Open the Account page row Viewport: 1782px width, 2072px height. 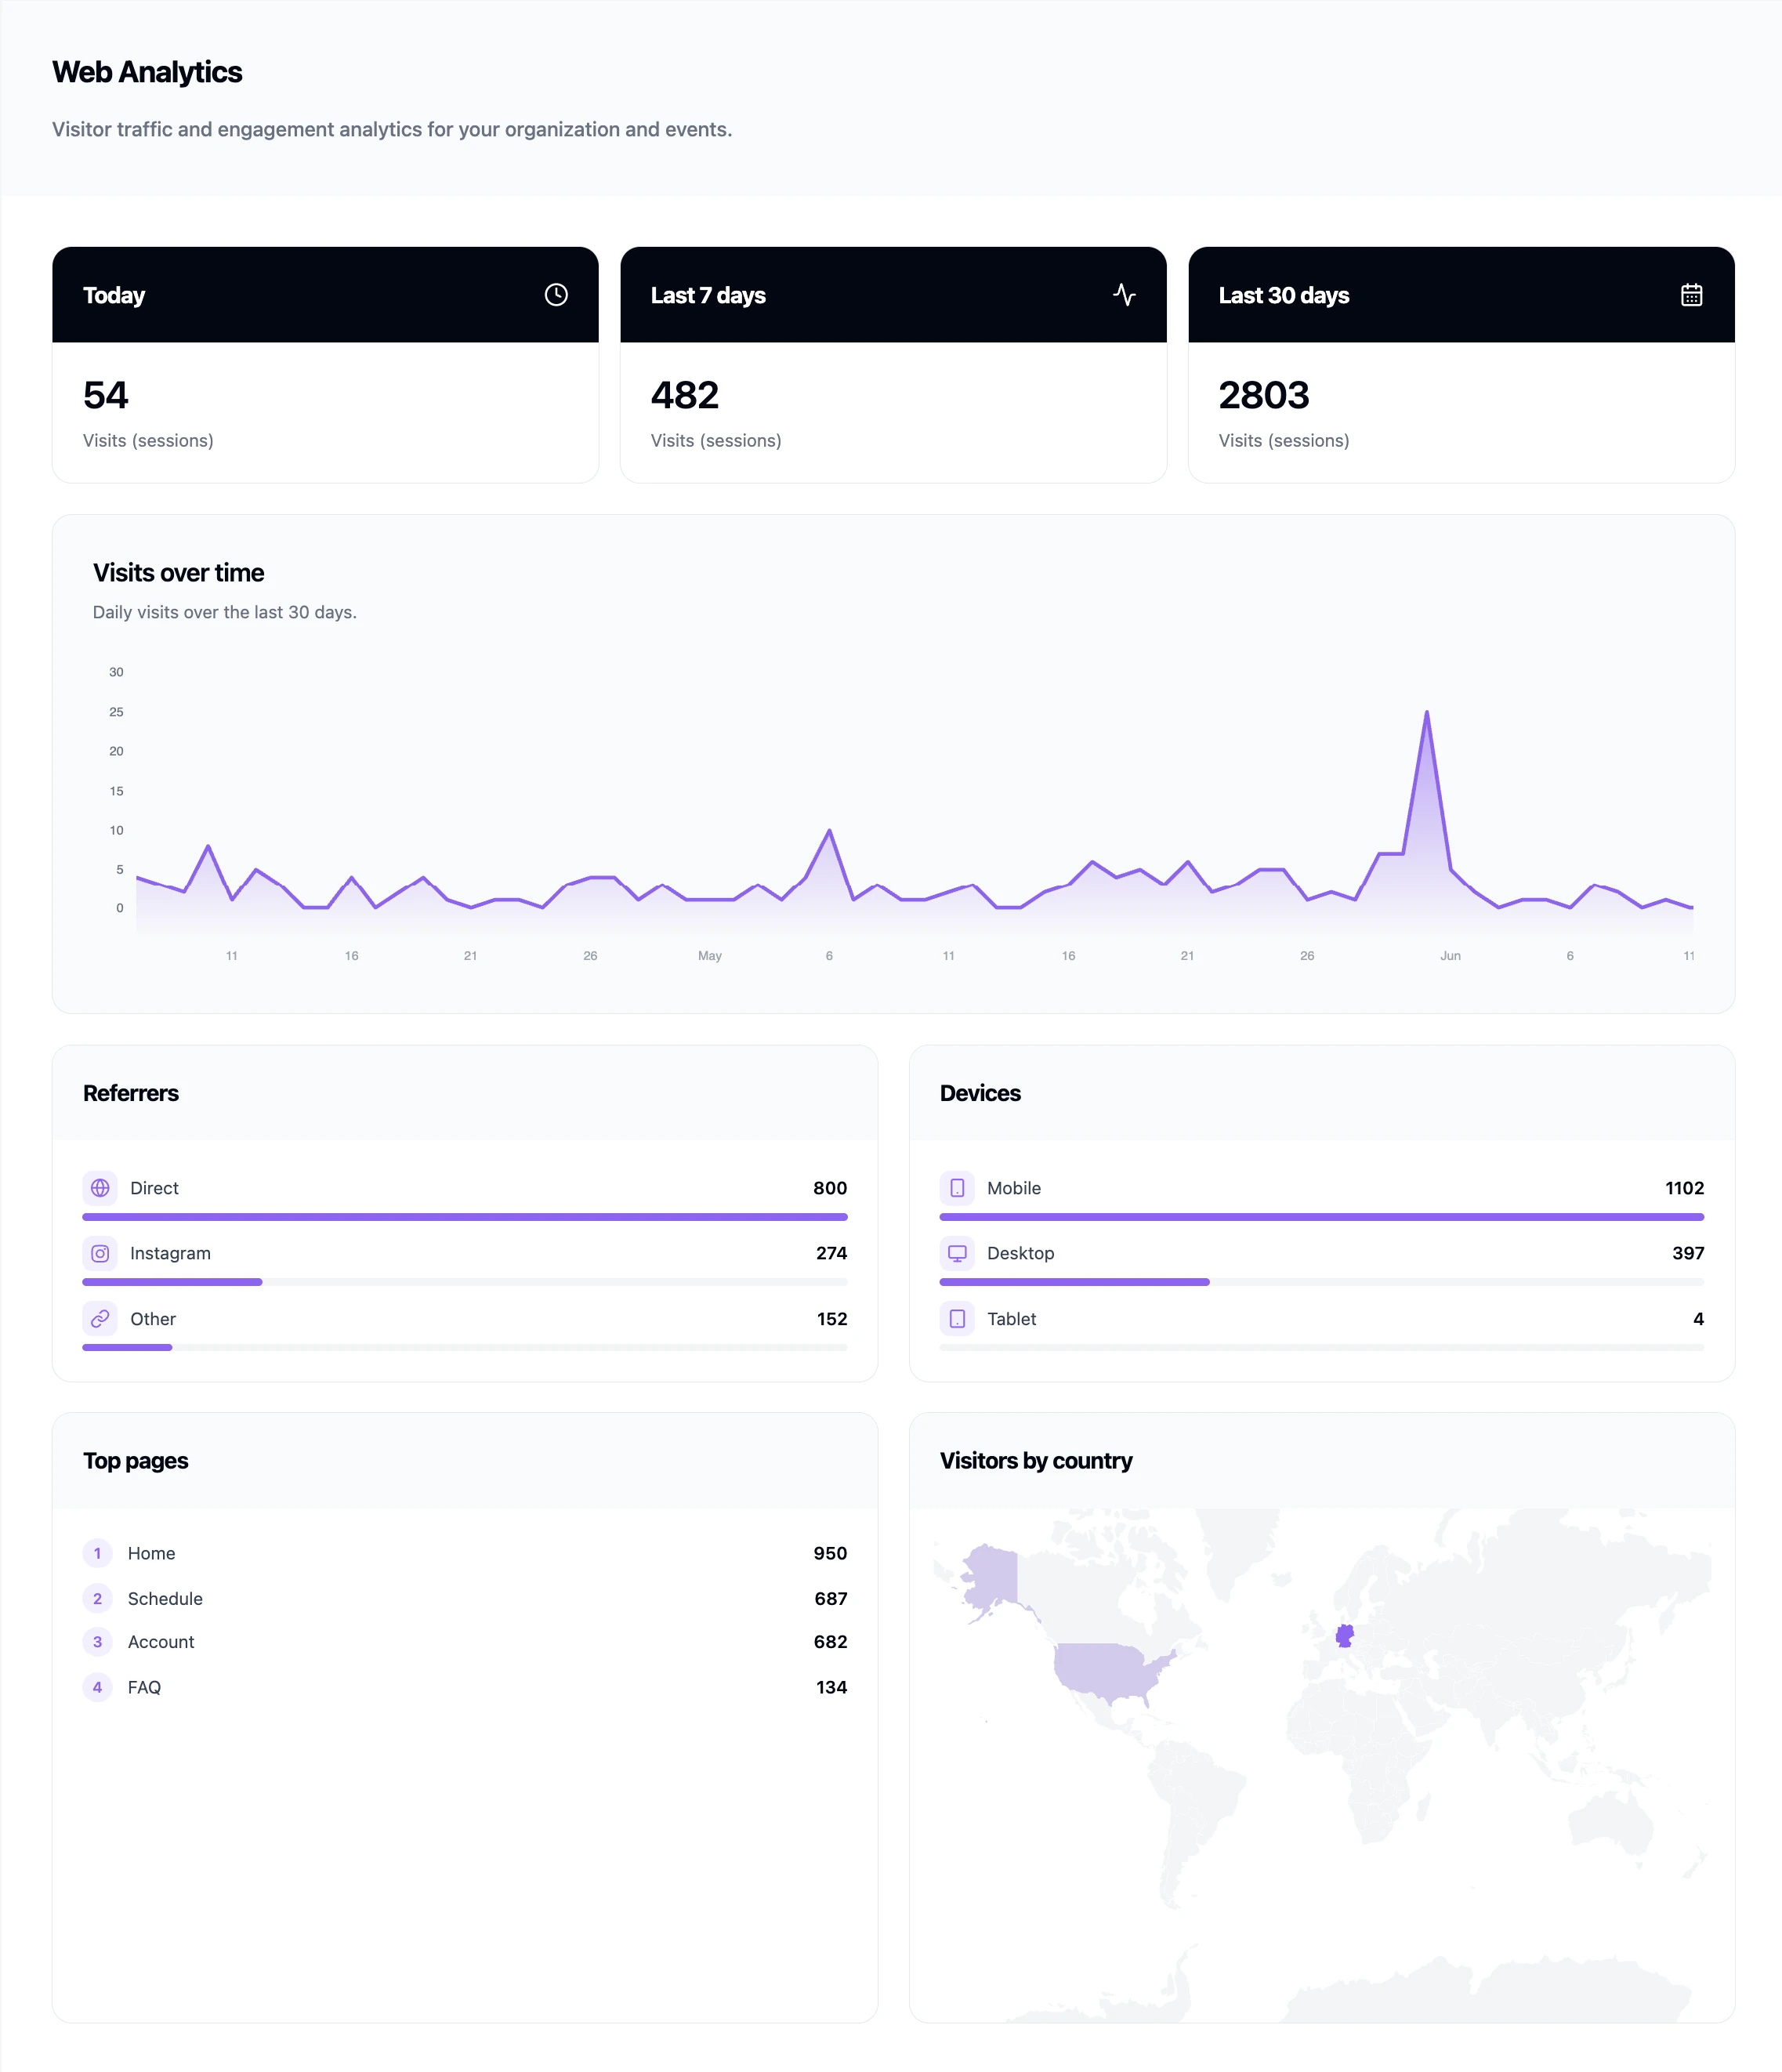[x=465, y=1642]
